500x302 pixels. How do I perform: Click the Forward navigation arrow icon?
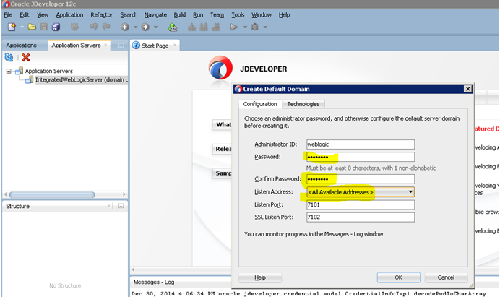click(145, 27)
